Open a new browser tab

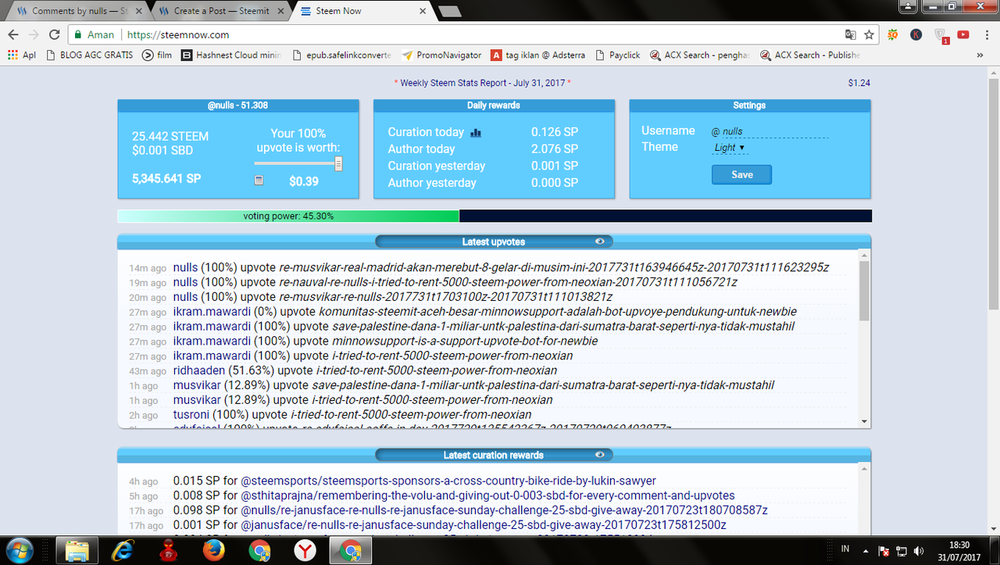tap(448, 12)
